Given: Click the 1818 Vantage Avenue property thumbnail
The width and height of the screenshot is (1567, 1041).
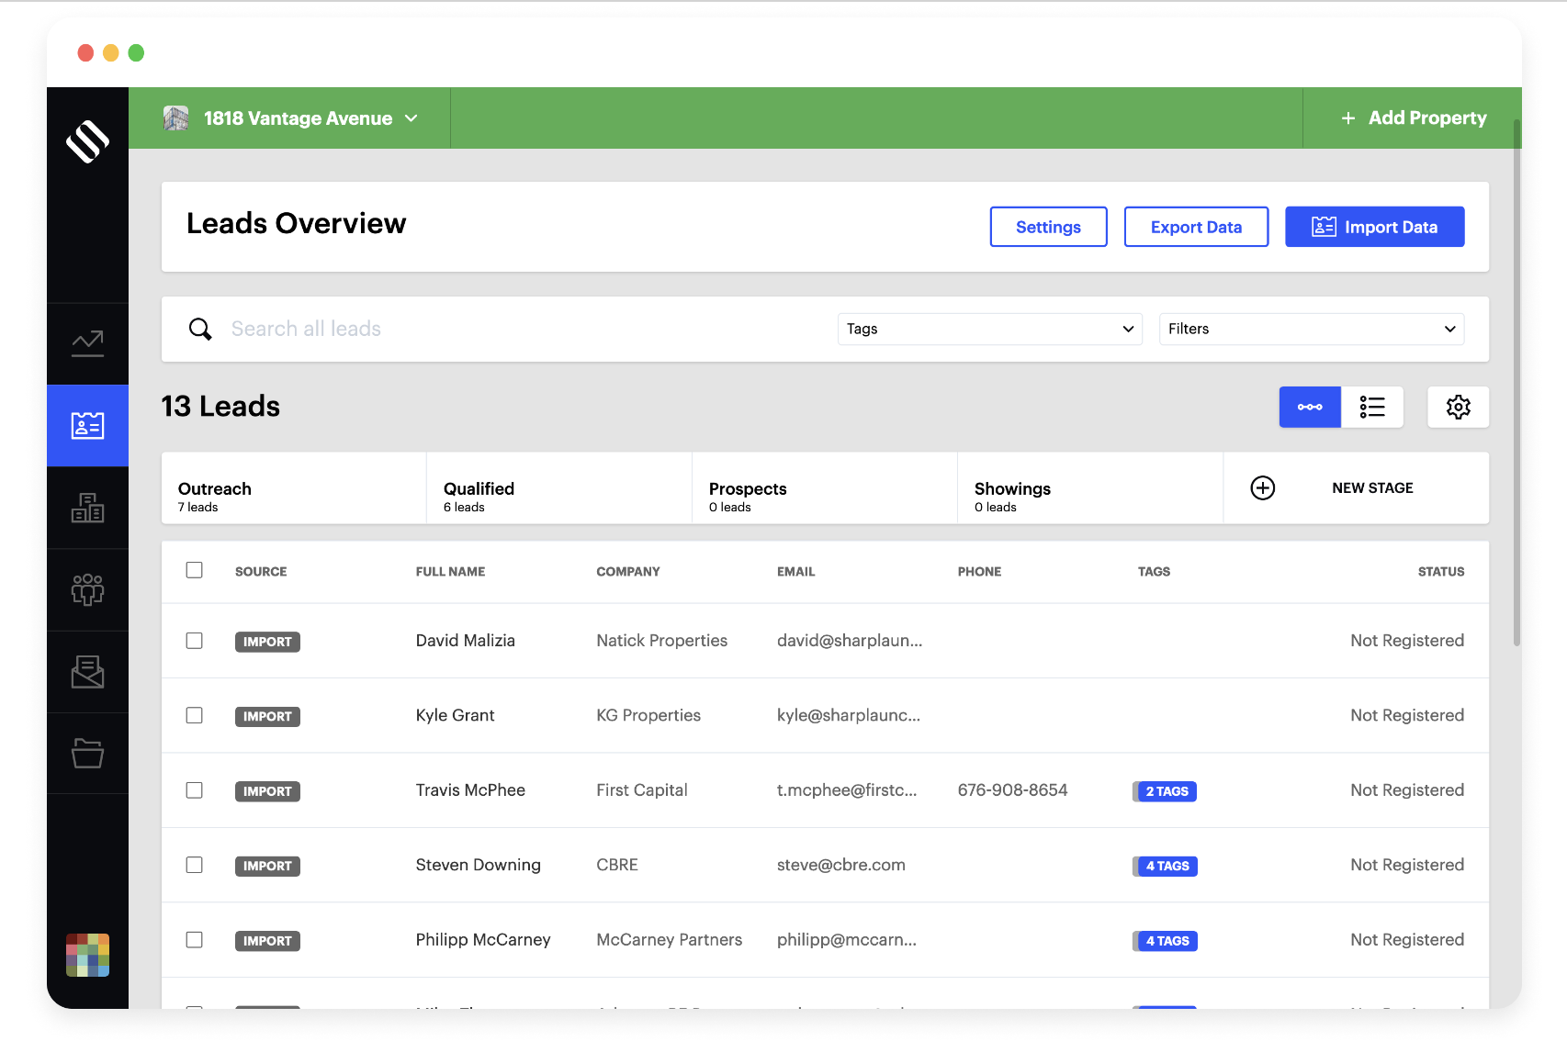Looking at the screenshot, I should click(x=175, y=118).
